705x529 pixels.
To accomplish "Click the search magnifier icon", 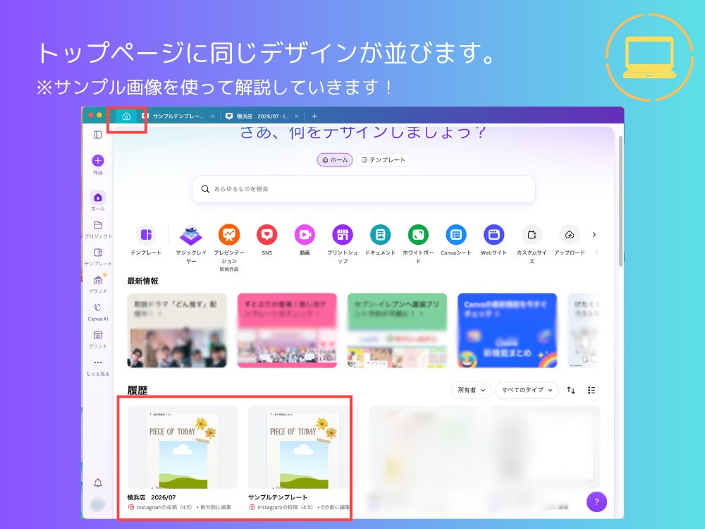I will click(x=205, y=189).
